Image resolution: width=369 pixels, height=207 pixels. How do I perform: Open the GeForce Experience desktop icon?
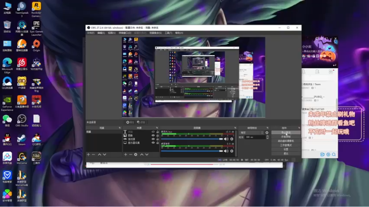(x=7, y=103)
